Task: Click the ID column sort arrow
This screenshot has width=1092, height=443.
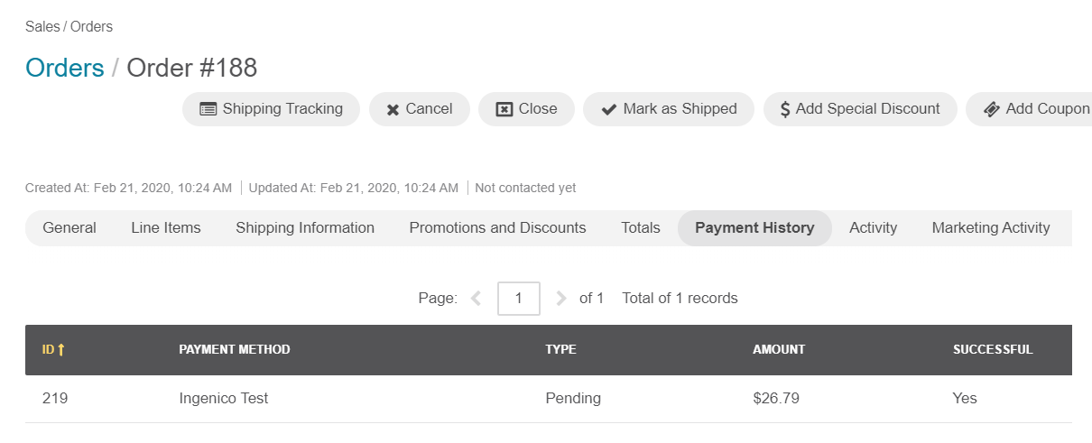Action: pos(61,350)
